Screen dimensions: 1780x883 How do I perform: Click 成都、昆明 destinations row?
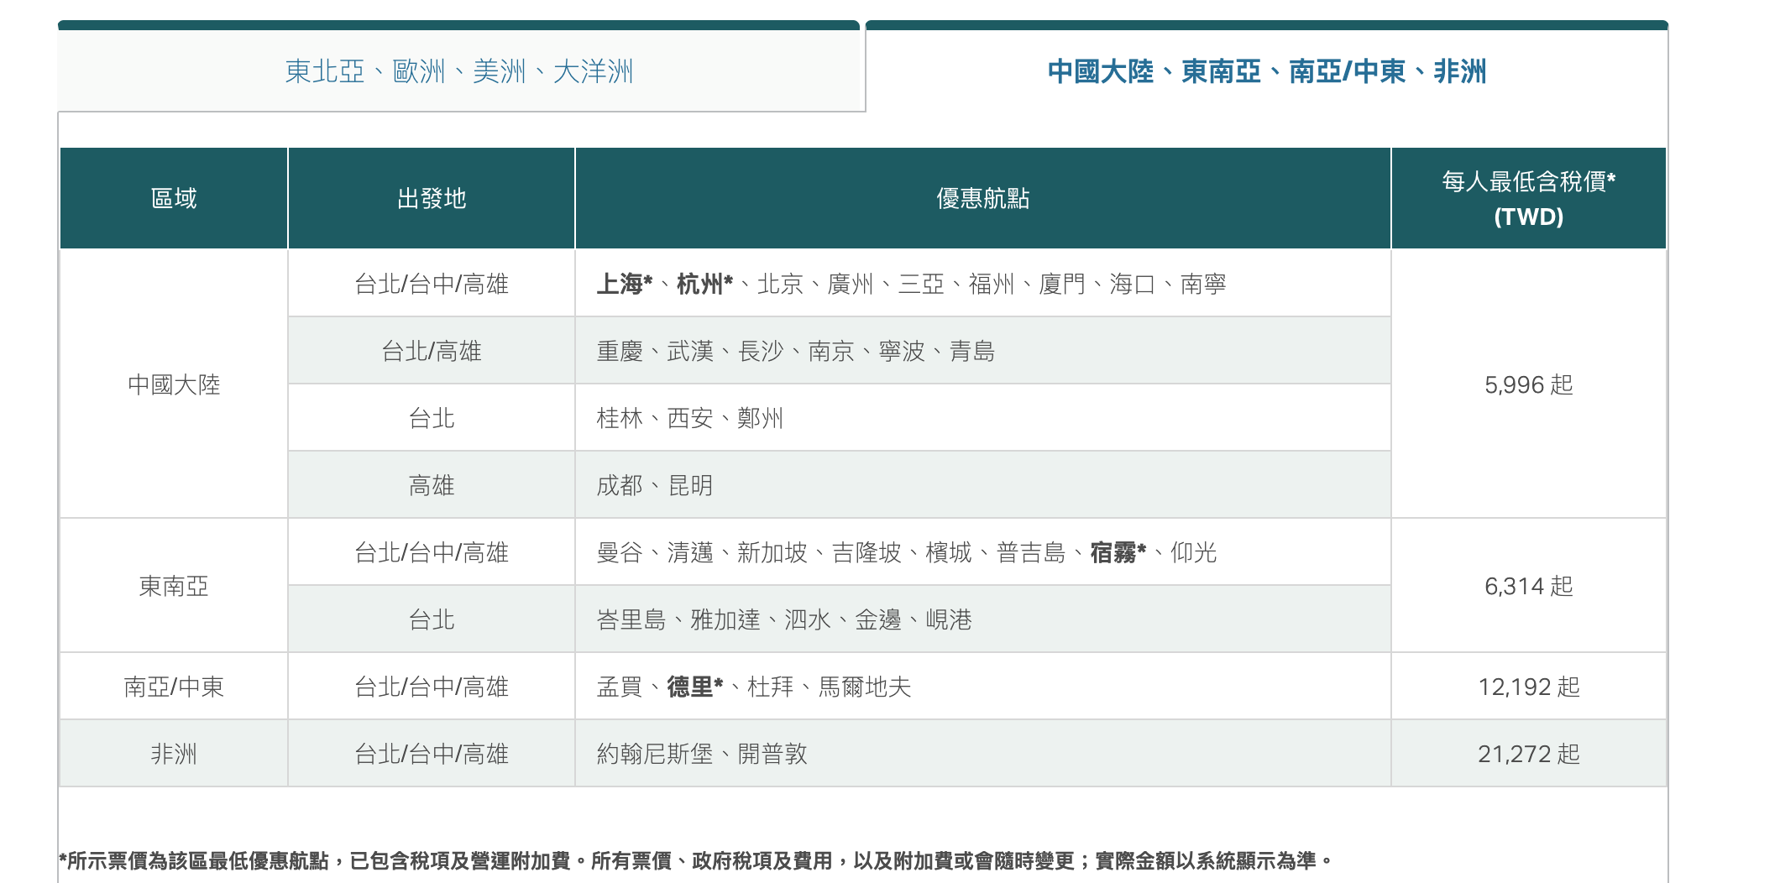(982, 485)
